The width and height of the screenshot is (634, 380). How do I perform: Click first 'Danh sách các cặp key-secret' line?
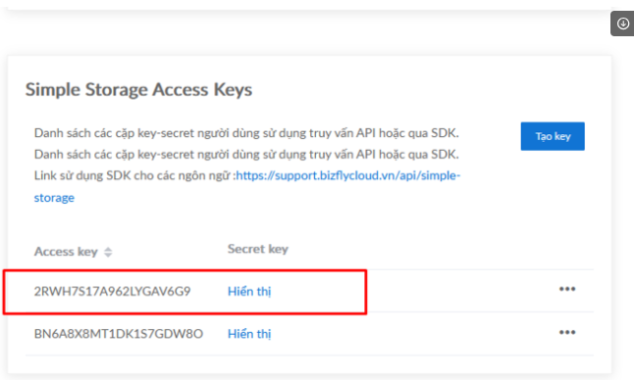246,133
